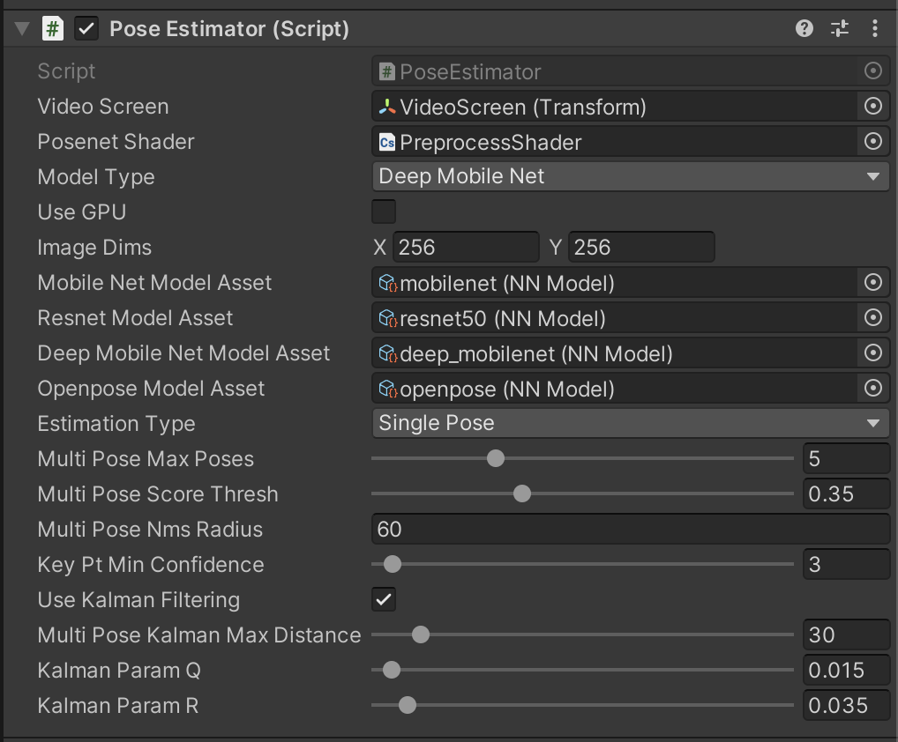Open the Pose Estimator context menu dots
Image resolution: width=898 pixels, height=742 pixels.
(x=874, y=28)
